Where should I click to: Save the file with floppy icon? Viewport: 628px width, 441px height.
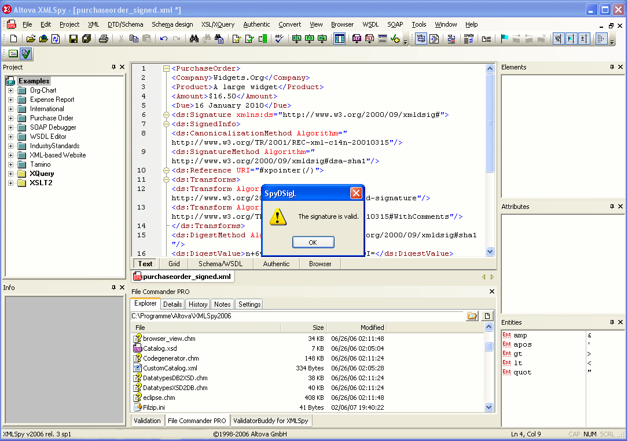point(74,39)
